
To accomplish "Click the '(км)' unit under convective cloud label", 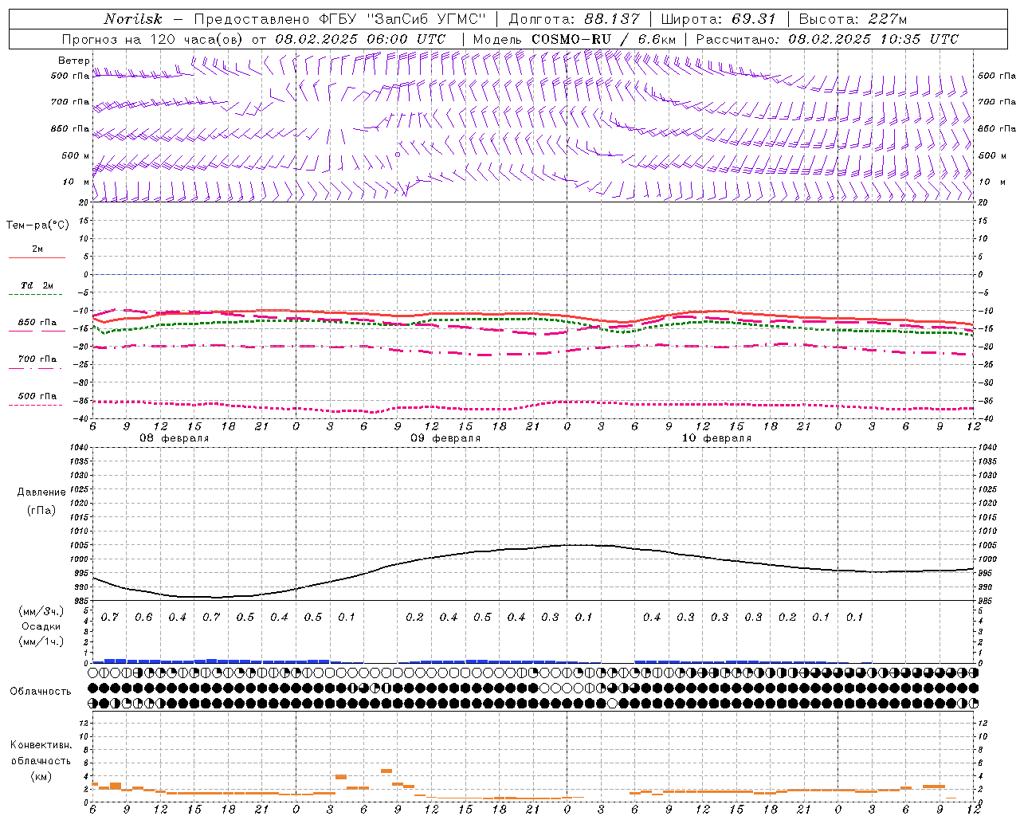I will (x=41, y=776).
